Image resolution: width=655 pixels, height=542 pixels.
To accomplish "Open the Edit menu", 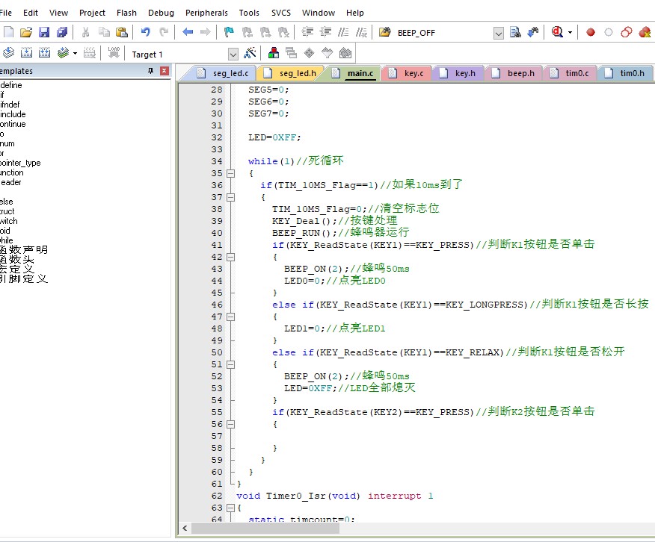I will 31,13.
